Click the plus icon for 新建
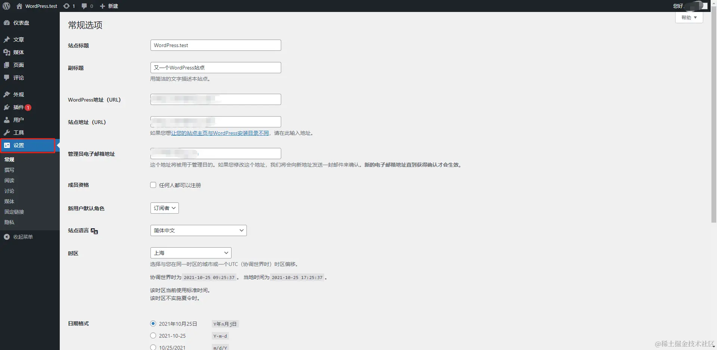Image resolution: width=717 pixels, height=350 pixels. [102, 6]
